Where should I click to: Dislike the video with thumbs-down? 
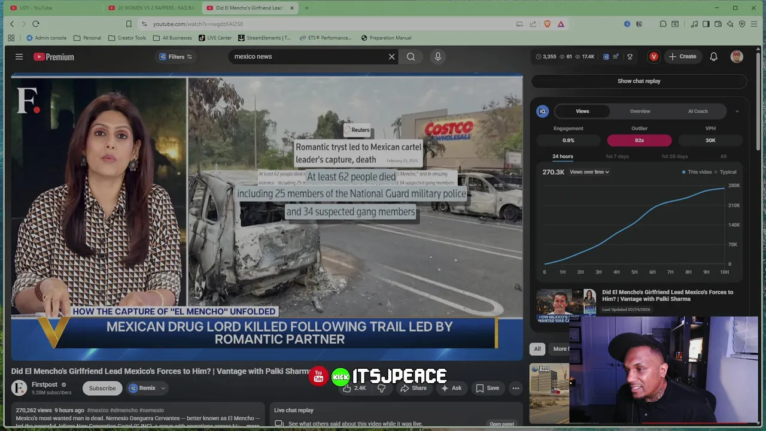381,388
